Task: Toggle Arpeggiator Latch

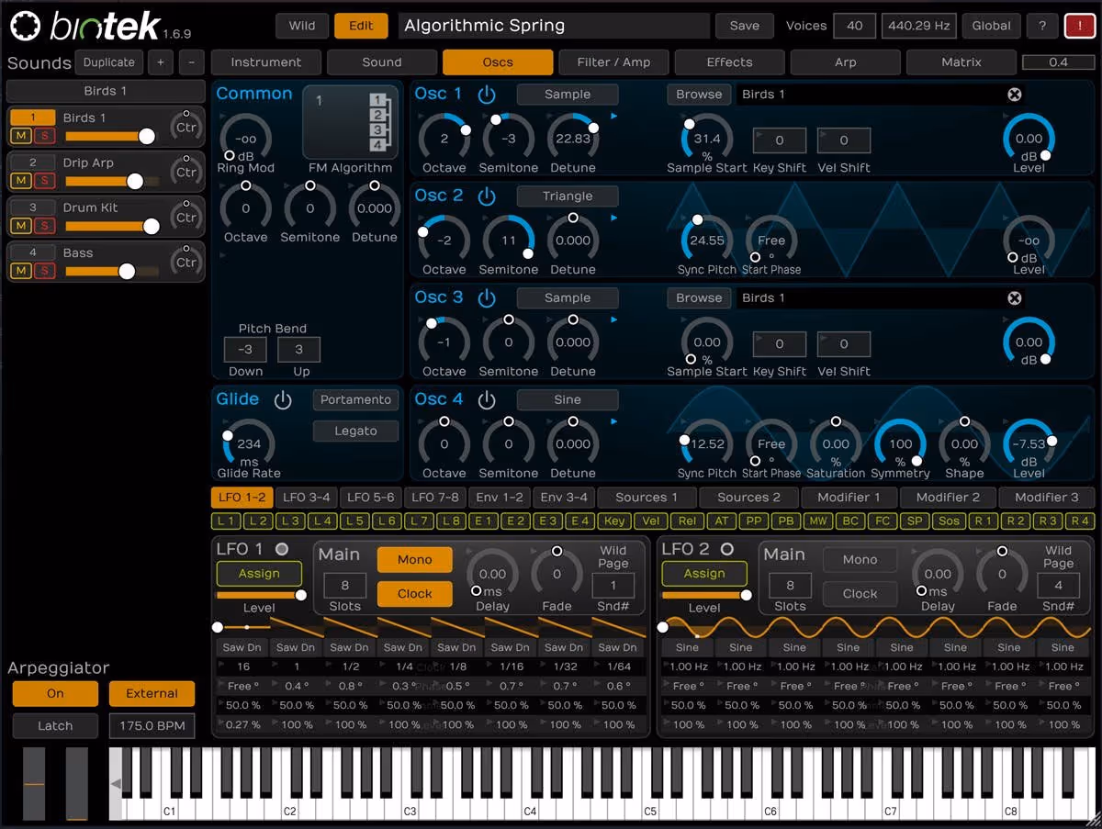Action: (55, 725)
